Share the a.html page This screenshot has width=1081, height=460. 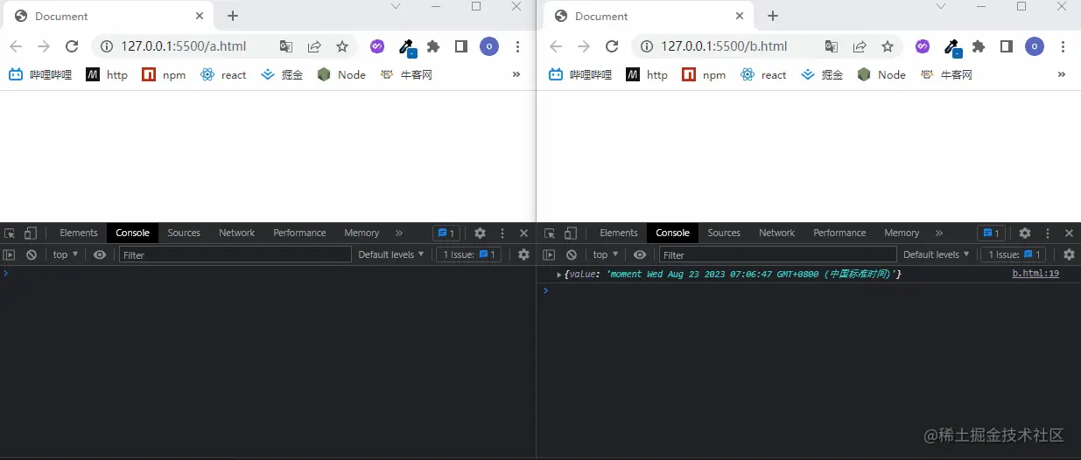point(314,46)
